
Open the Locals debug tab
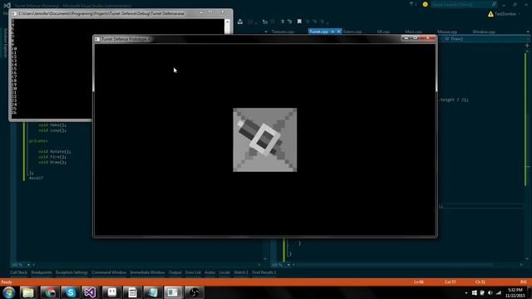(224, 272)
